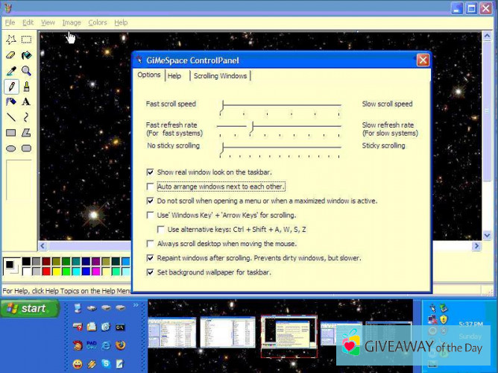
Task: Select the Pick Color eyedropper tool
Action: point(10,71)
